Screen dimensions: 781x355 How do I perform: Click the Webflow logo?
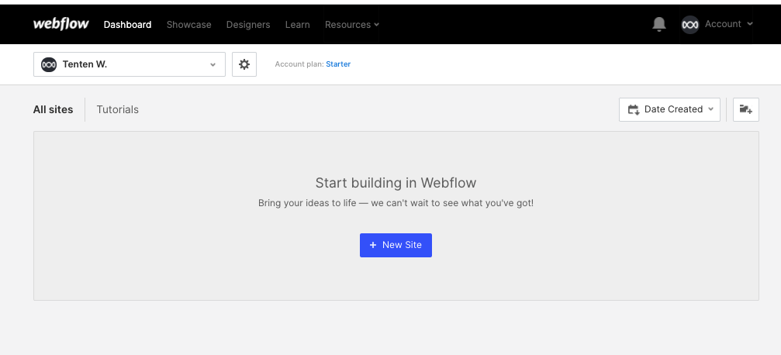point(60,24)
